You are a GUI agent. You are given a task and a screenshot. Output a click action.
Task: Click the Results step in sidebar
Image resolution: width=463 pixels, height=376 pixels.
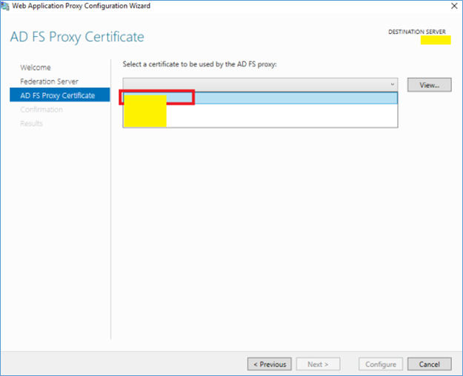click(31, 124)
